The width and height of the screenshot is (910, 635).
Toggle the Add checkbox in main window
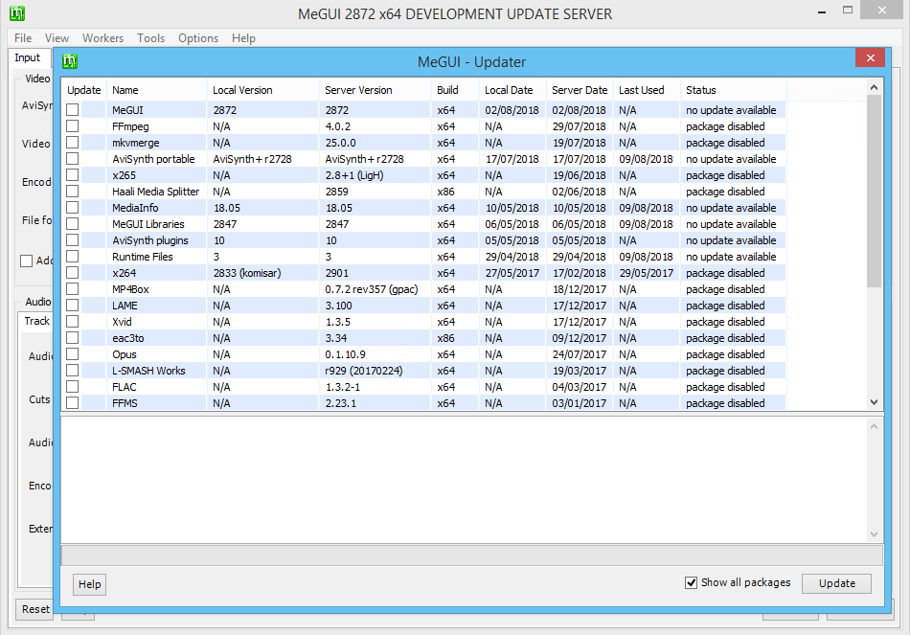26,261
